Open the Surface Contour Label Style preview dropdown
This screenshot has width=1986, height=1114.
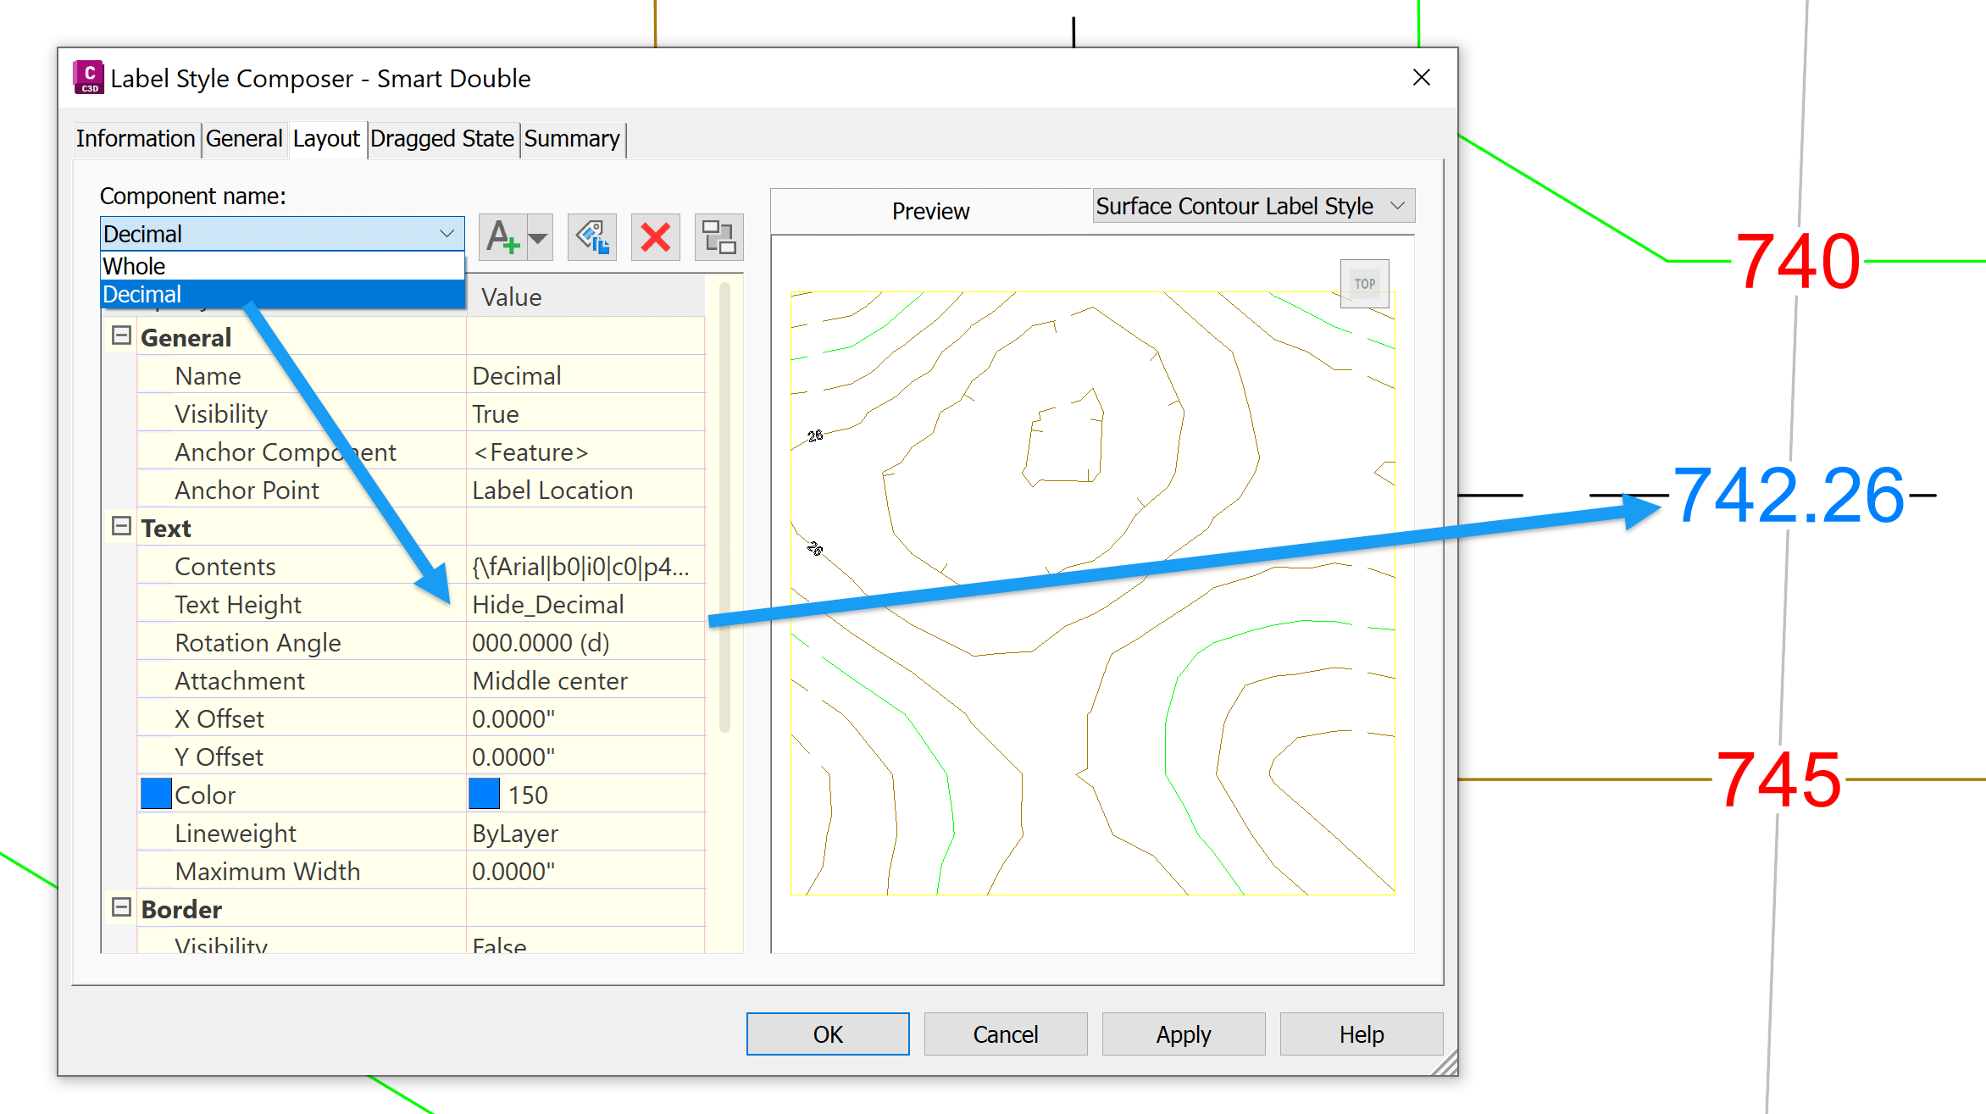point(1398,206)
